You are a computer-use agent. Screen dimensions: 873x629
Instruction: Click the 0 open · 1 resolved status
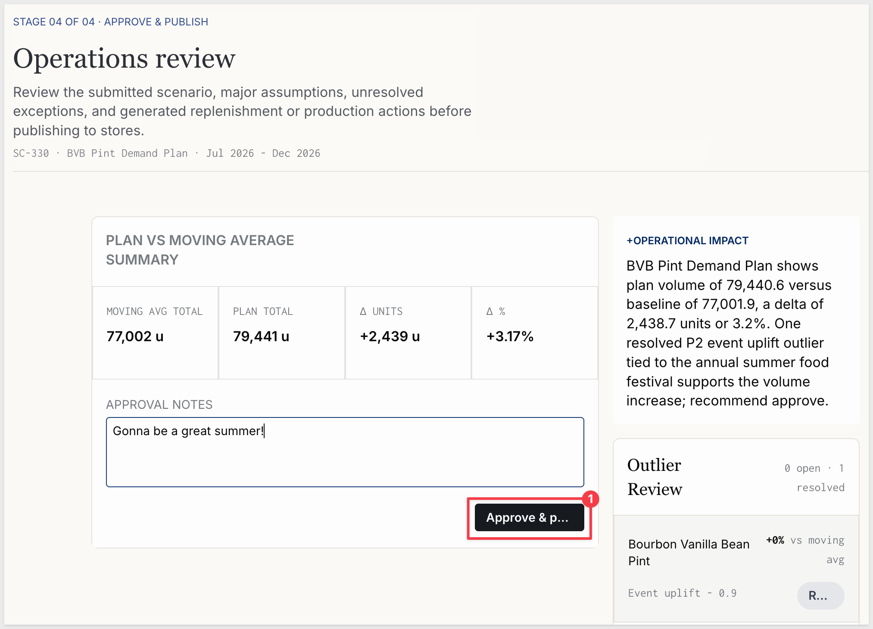coord(814,478)
